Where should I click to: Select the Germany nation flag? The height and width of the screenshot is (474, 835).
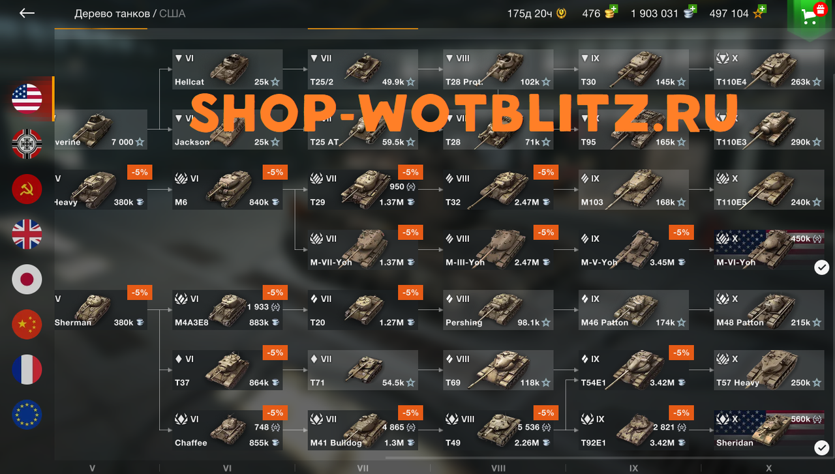tap(27, 143)
